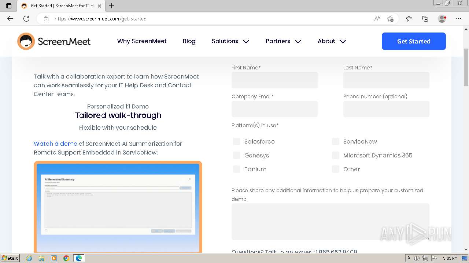The height and width of the screenshot is (263, 469).
Task: Open browser Collections icon
Action: pos(425,19)
